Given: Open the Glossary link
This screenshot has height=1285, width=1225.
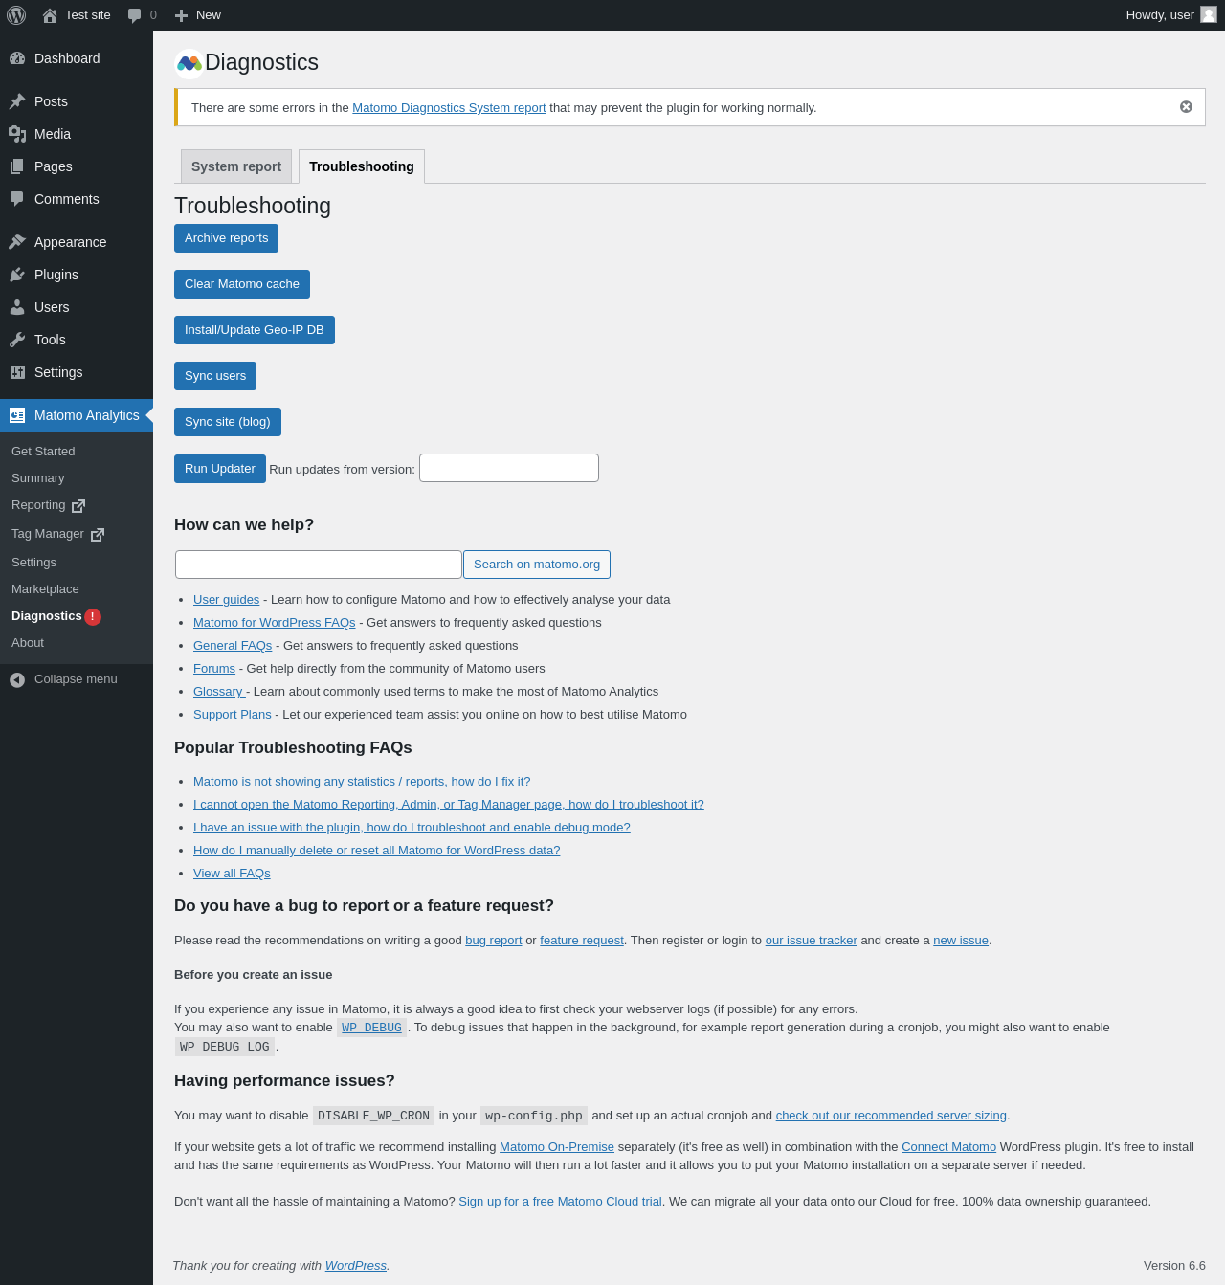Looking at the screenshot, I should [x=219, y=692].
